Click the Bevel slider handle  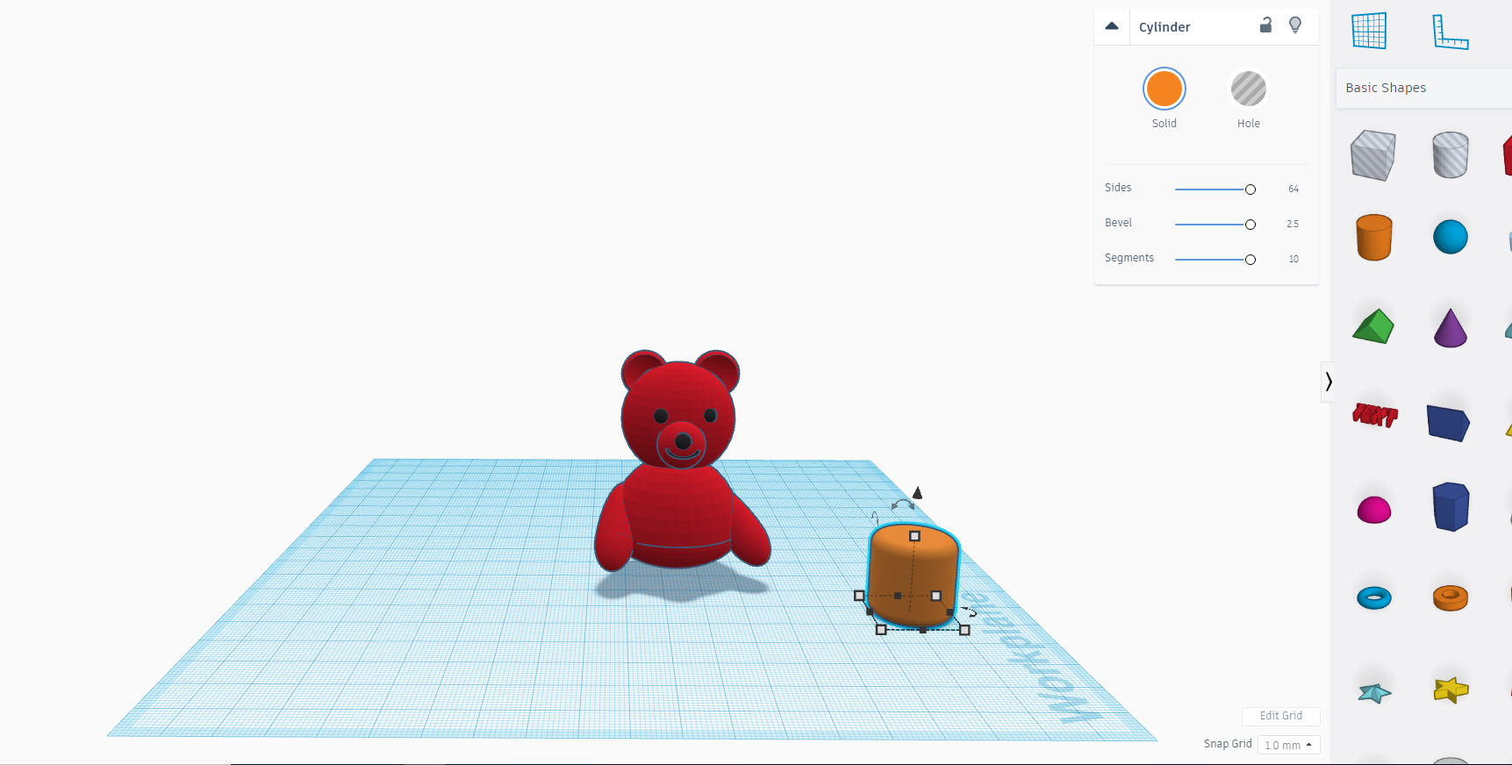(1250, 225)
